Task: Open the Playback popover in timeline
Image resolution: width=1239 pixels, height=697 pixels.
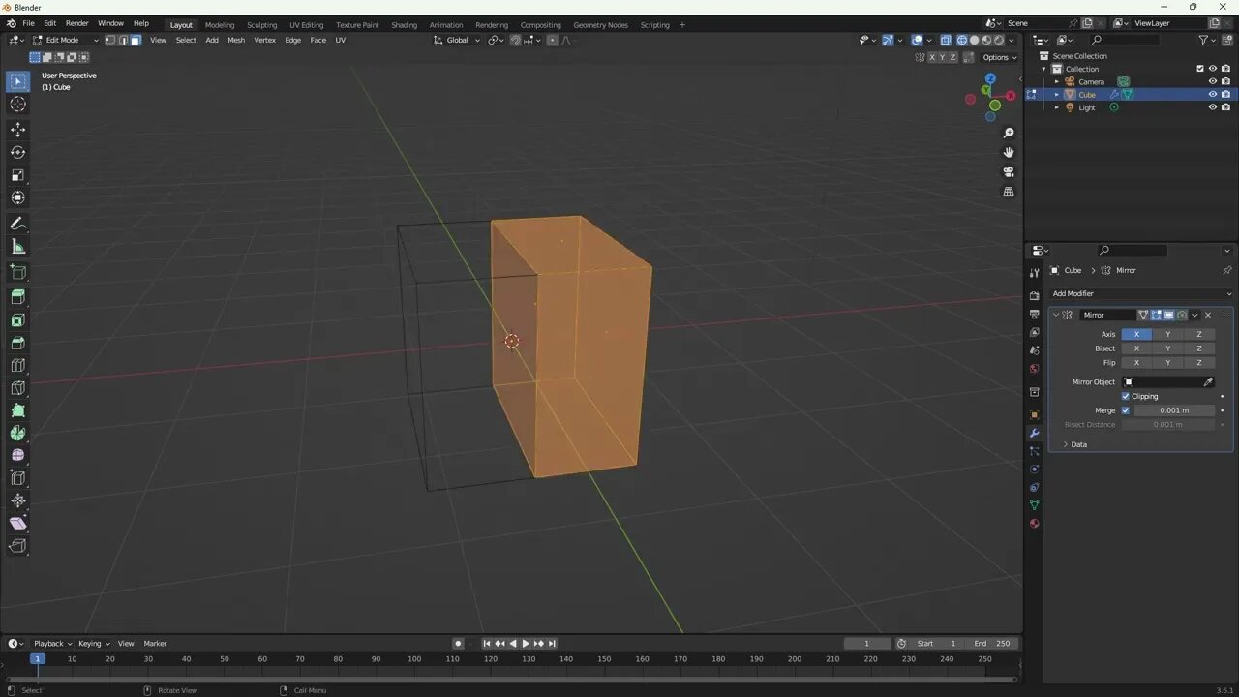Action: [x=52, y=644]
